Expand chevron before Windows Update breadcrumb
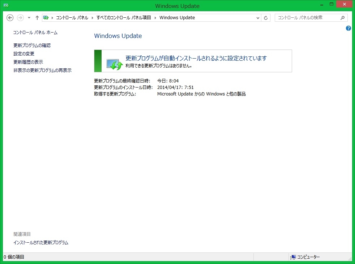Image resolution: width=355 pixels, height=264 pixels. (x=155, y=18)
